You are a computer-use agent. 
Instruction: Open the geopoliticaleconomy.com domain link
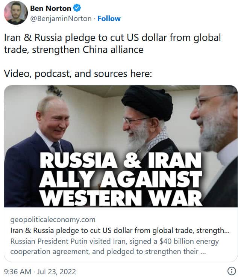(x=53, y=220)
